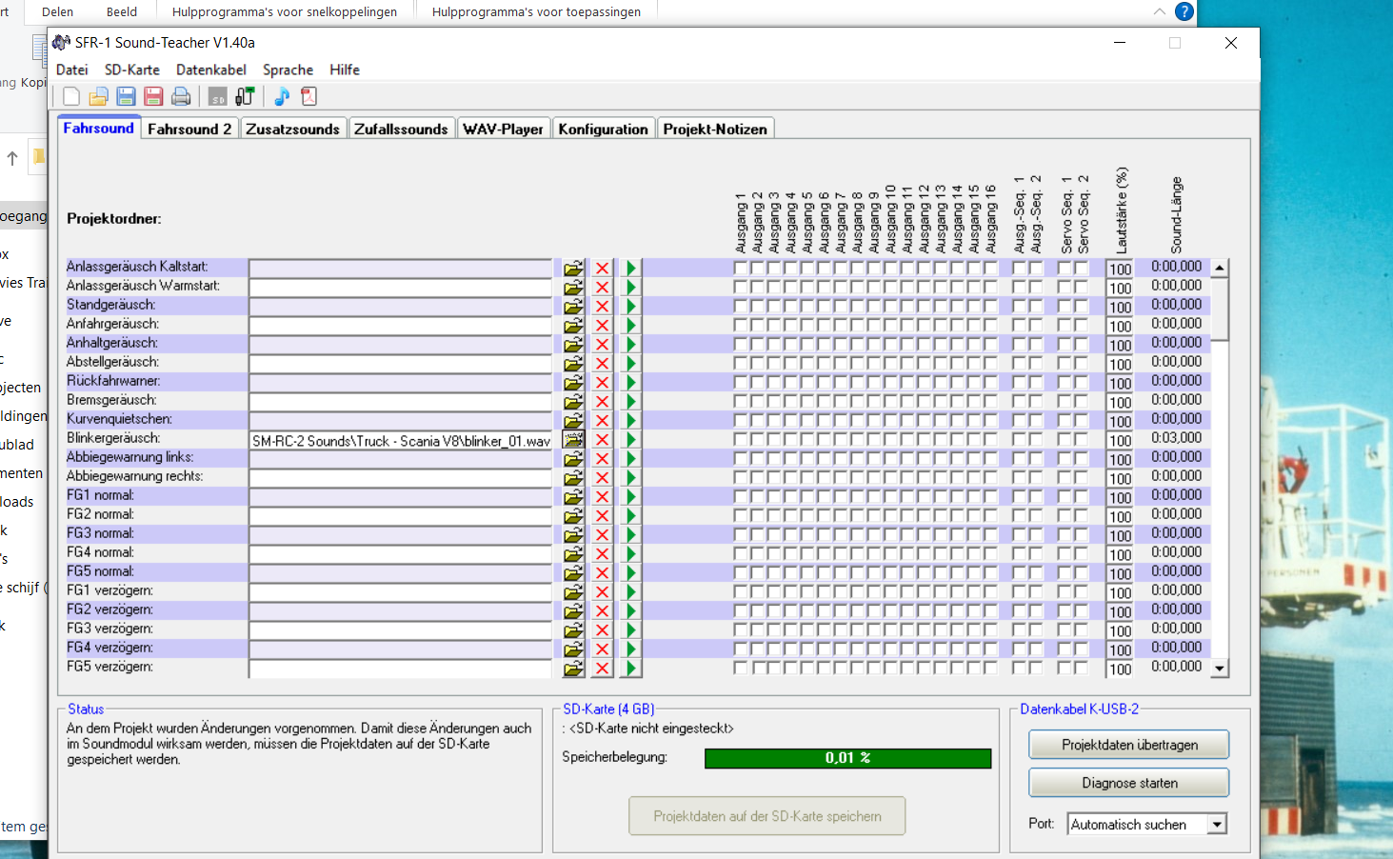Viewport: 1393px width, 859px height.
Task: Click the sound list scrollbar down arrow
Action: pyautogui.click(x=1220, y=669)
